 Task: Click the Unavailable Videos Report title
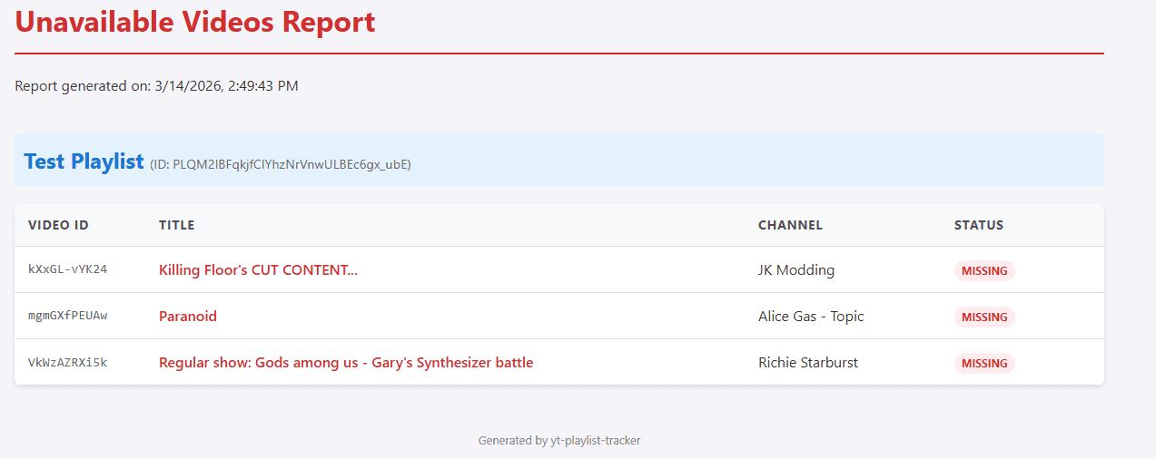point(195,22)
